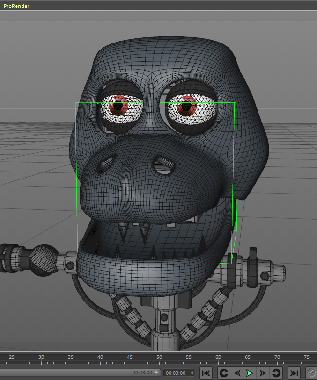The width and height of the screenshot is (317, 380).
Task: Play the animation forwards
Action: coord(249,373)
